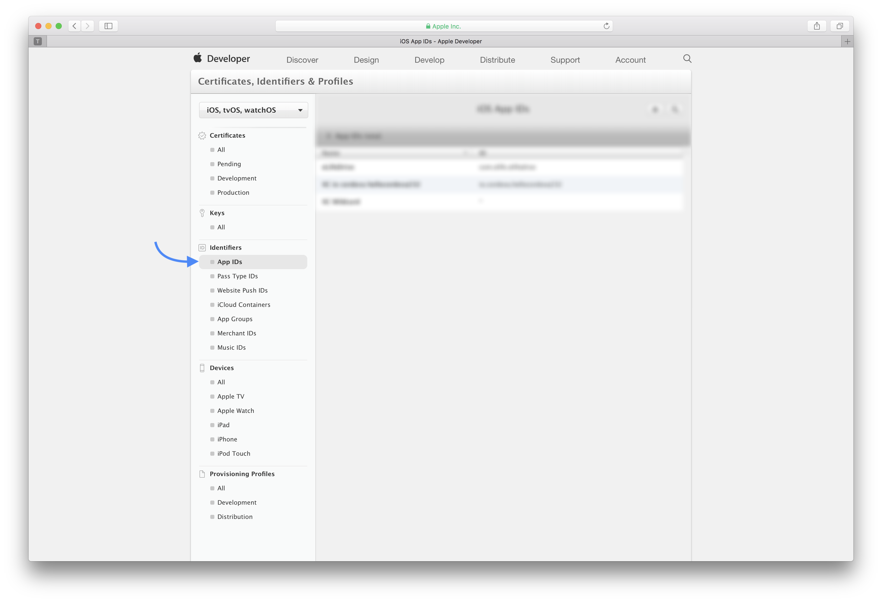Viewport: 882px width, 602px height.
Task: Select iCloud Containers
Action: 244,305
